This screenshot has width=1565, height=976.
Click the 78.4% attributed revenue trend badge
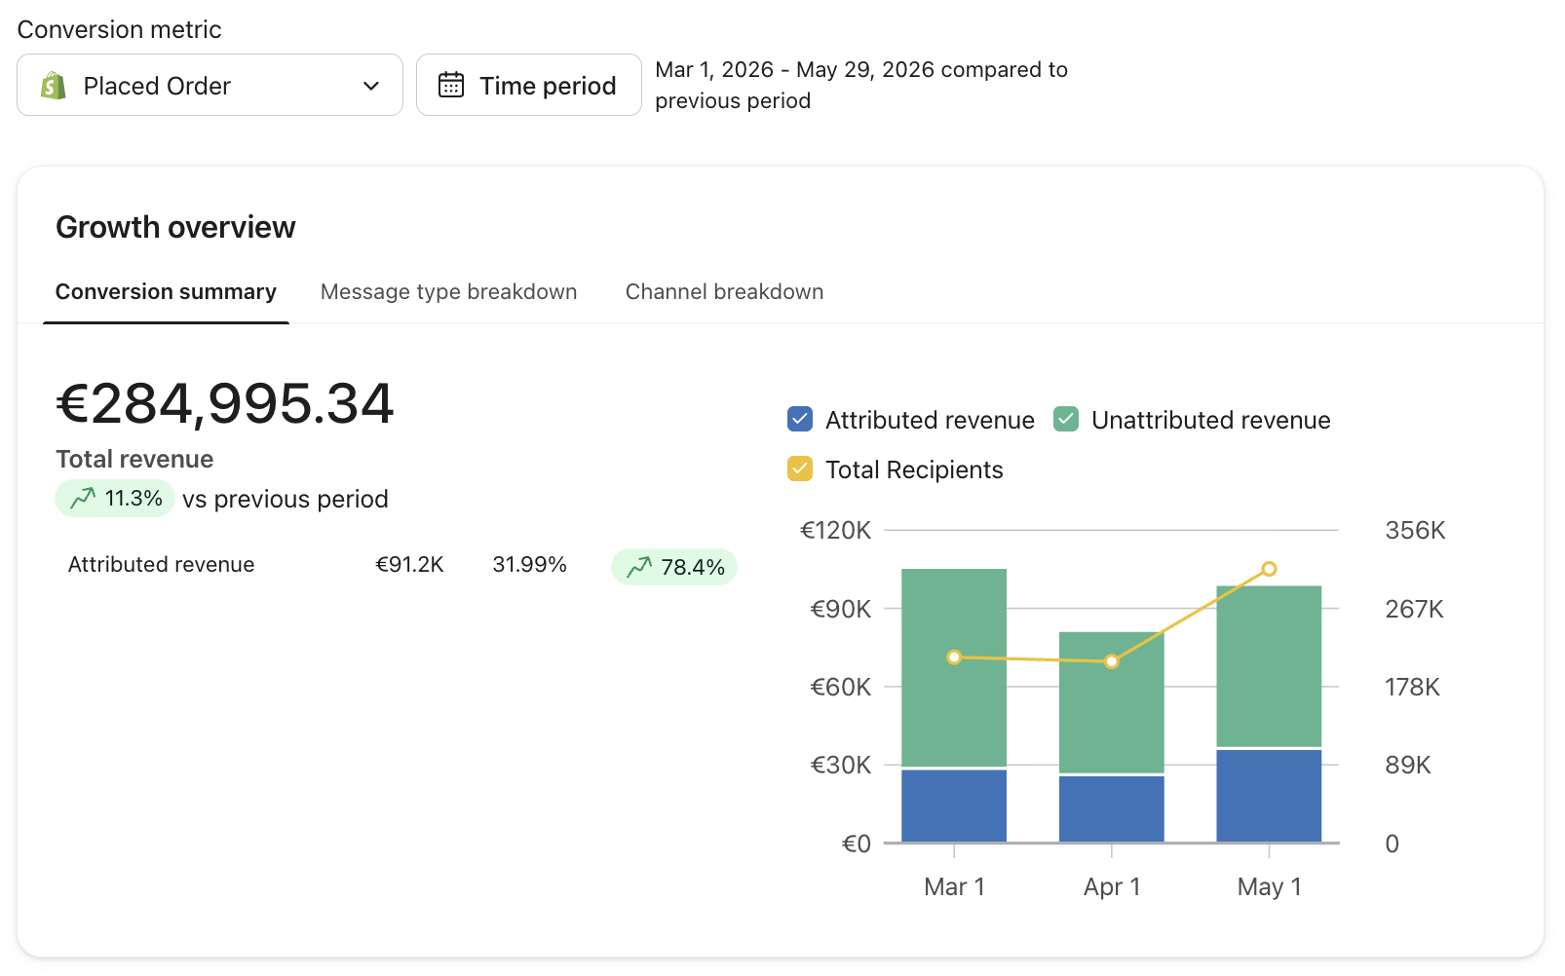(674, 567)
